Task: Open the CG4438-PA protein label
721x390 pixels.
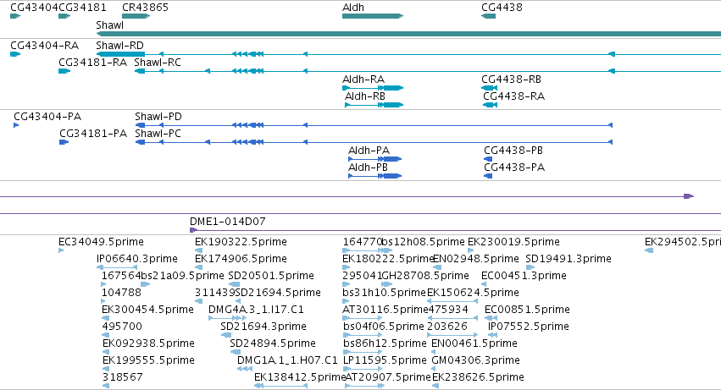Action: [514, 168]
